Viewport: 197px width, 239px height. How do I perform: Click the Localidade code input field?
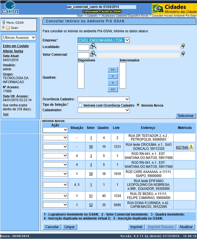click(x=83, y=47)
